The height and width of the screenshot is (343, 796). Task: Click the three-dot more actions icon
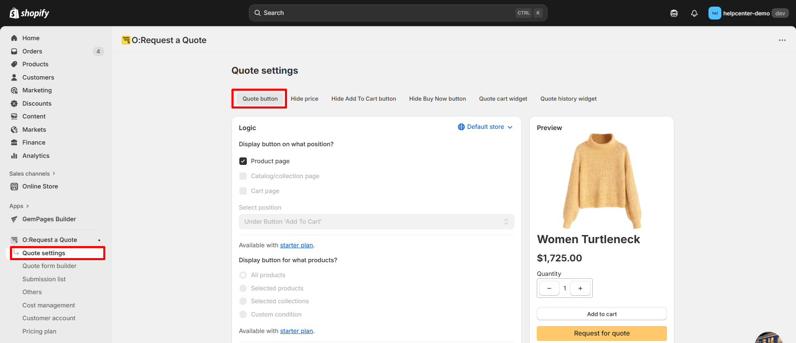(782, 40)
